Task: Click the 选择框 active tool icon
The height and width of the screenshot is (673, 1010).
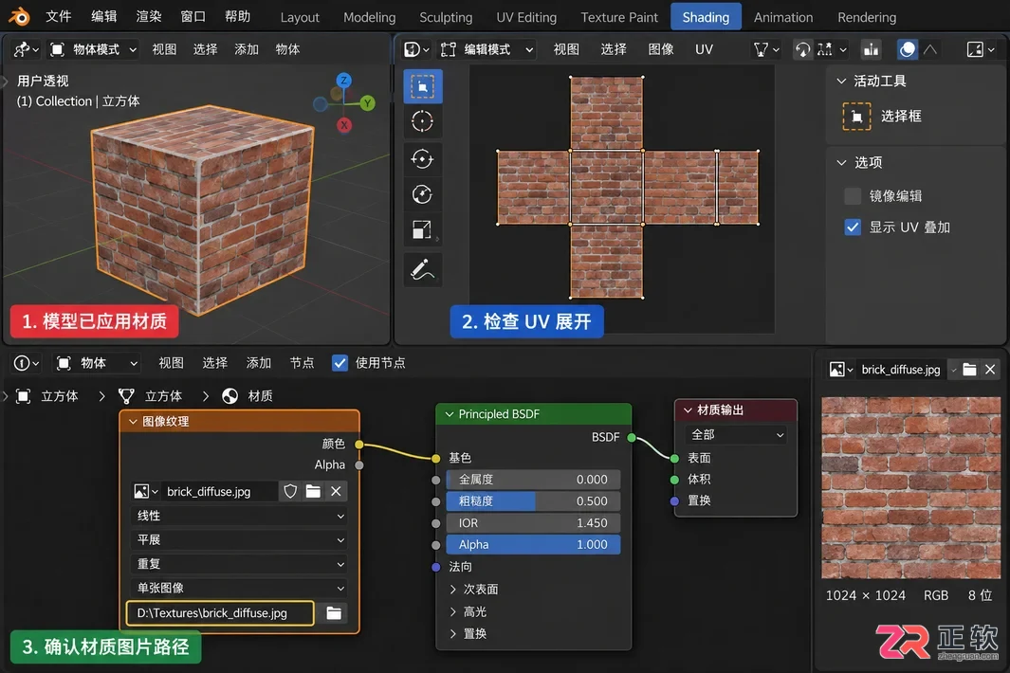Action: tap(856, 117)
